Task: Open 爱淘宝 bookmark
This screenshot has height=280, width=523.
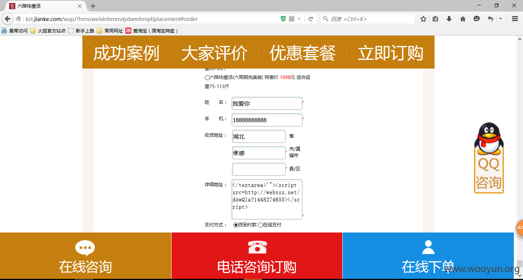Action: point(152,31)
